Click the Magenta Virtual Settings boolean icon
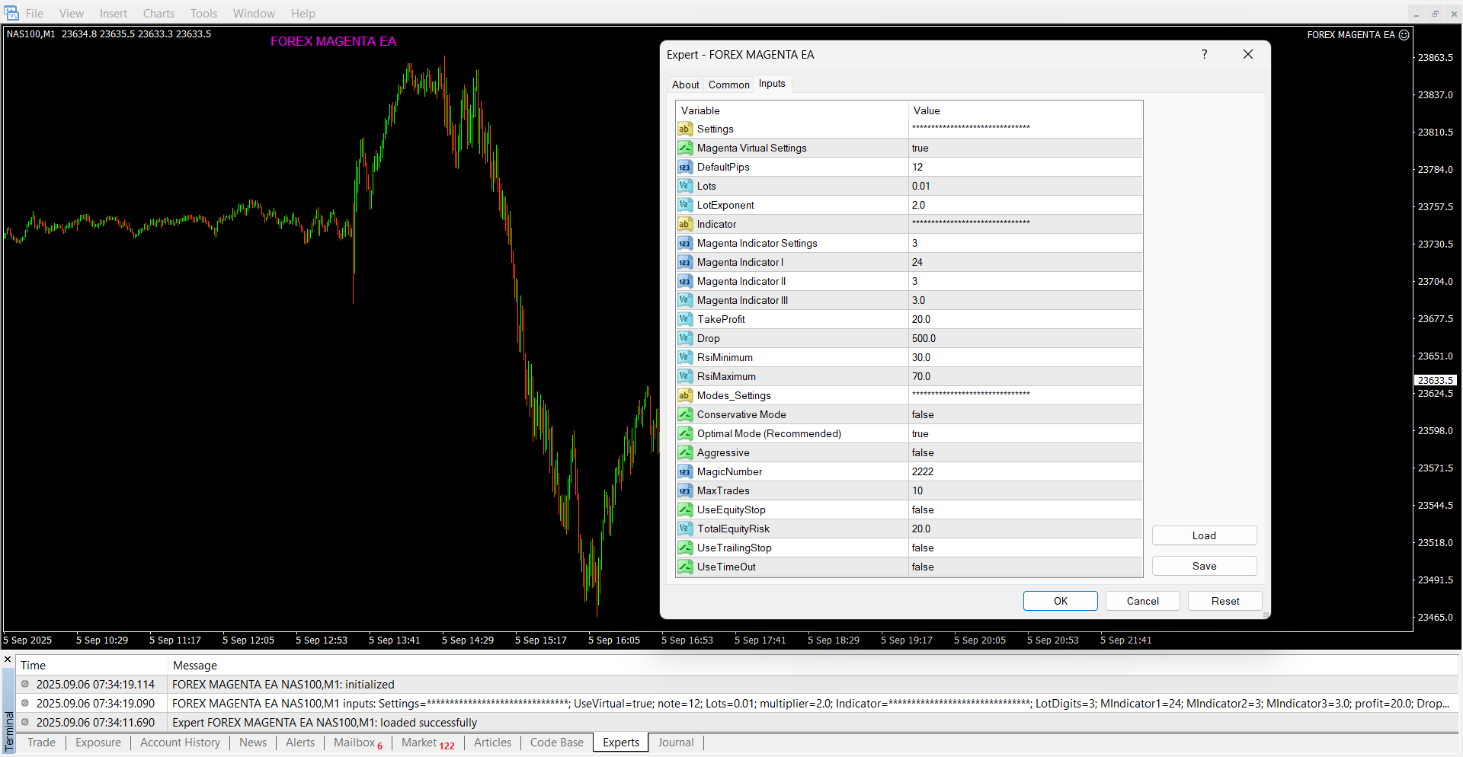The height and width of the screenshot is (757, 1463). [x=685, y=149]
